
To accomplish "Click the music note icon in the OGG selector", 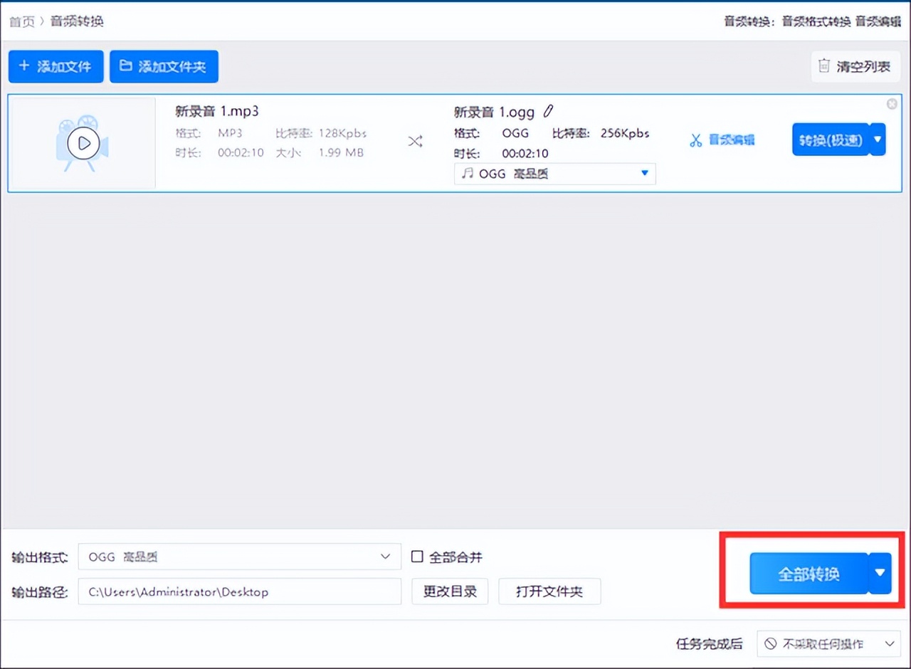I will point(466,173).
